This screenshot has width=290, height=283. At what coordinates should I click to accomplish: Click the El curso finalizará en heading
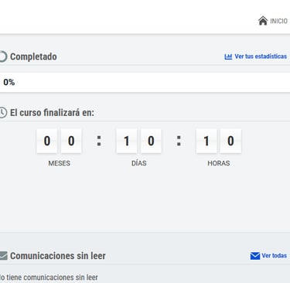pos(52,113)
